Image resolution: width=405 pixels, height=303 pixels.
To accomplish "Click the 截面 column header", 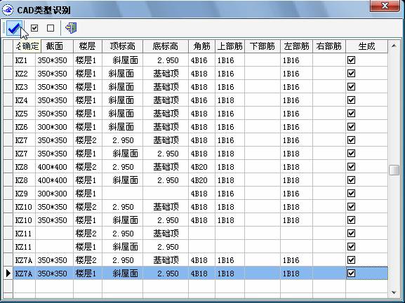I will coord(54,46).
